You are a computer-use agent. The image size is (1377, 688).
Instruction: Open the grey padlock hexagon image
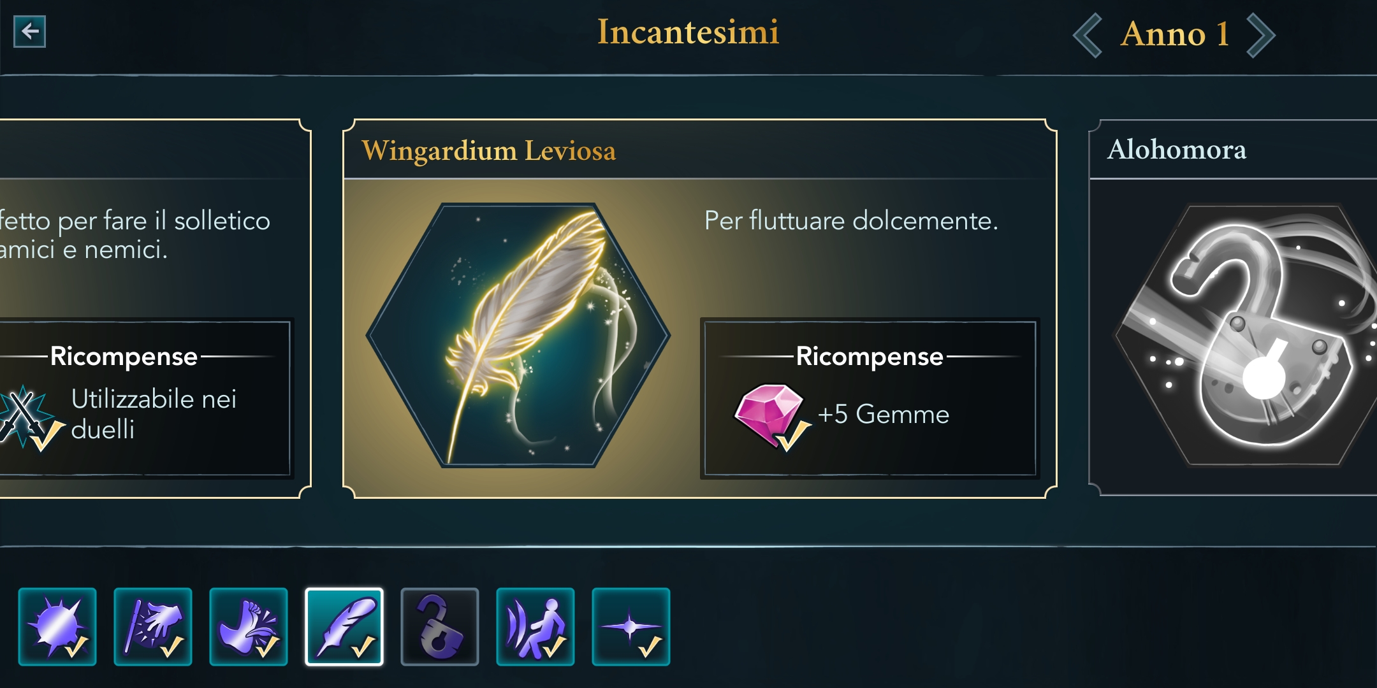click(1243, 335)
